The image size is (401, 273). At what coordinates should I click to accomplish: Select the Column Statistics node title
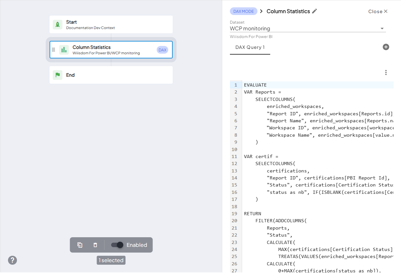point(91,47)
